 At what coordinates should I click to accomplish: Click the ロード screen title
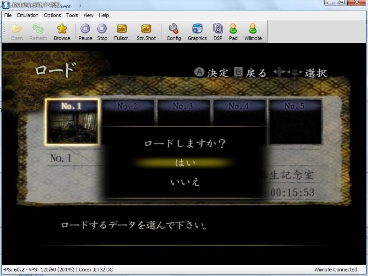pos(55,69)
